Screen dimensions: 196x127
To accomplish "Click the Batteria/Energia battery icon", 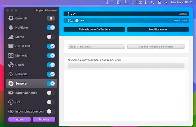I will click(11, 93).
